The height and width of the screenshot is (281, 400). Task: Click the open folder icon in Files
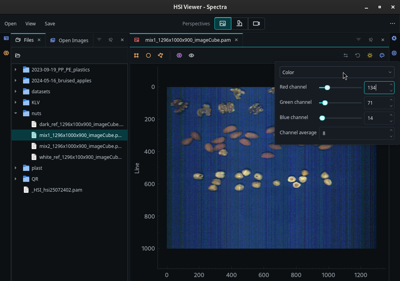(18, 55)
